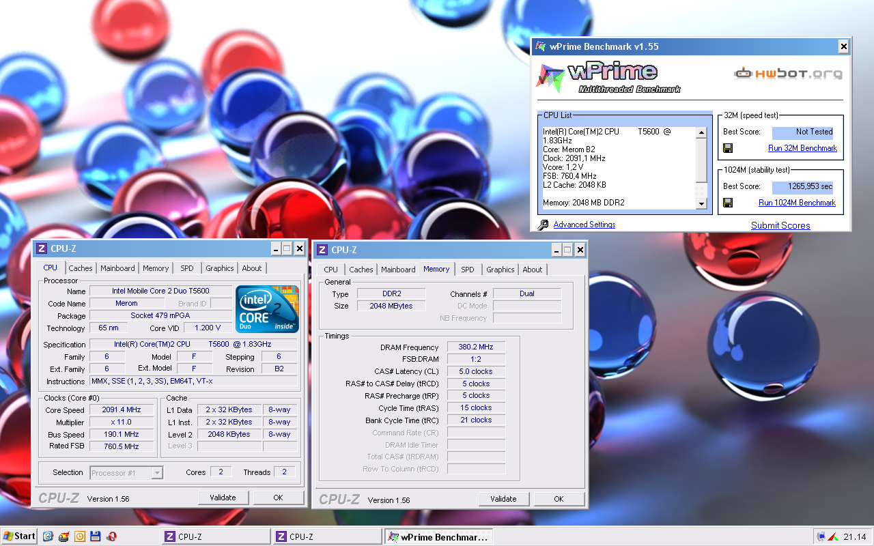Click the wPrime Multithreaded Benchmark logo
The height and width of the screenshot is (546, 874).
[x=608, y=78]
